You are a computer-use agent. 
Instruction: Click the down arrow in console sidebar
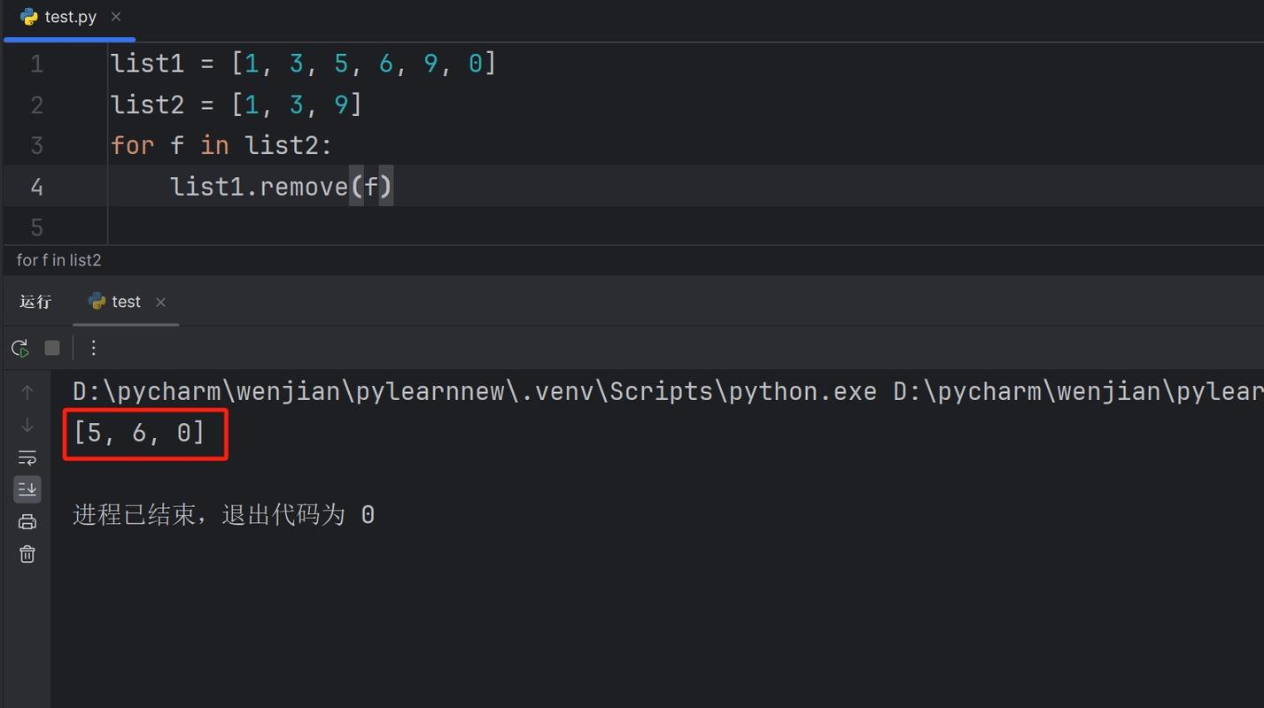point(27,425)
